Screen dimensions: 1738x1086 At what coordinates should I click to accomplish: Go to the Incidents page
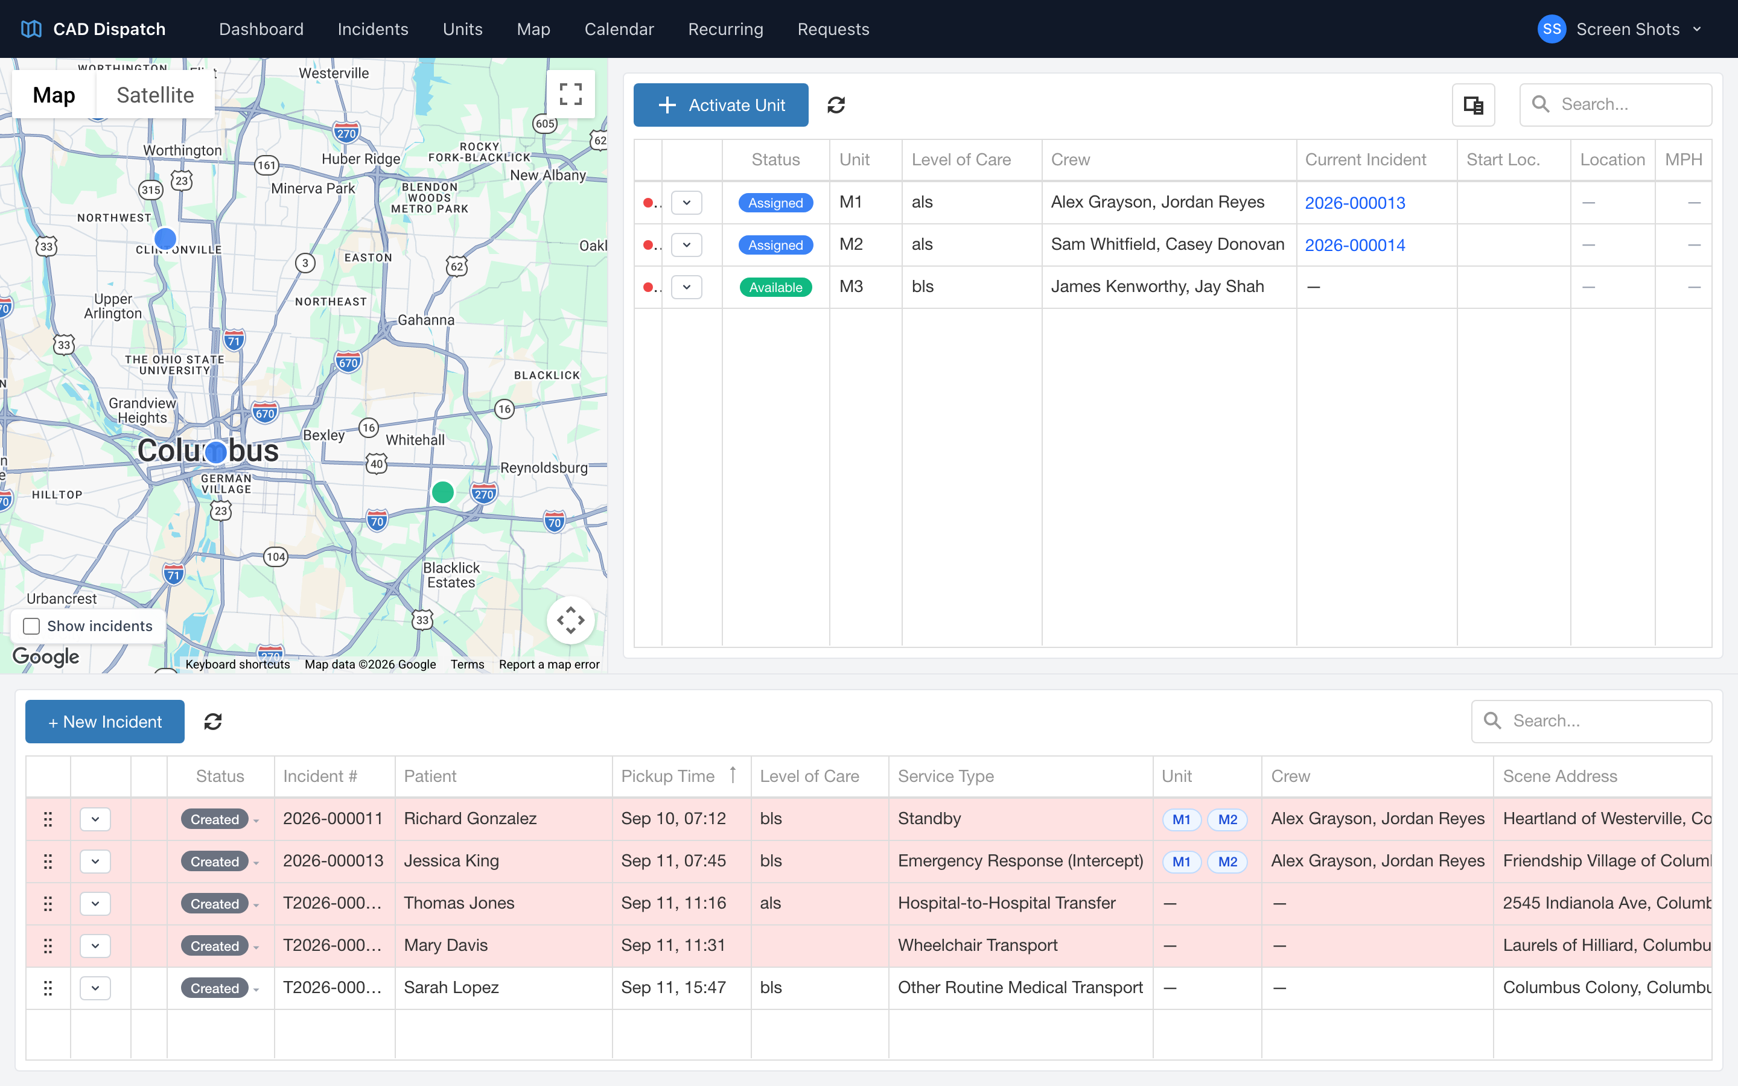click(x=373, y=29)
